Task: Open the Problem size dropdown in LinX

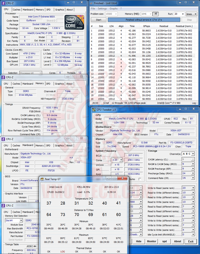Action: (x=116, y=14)
